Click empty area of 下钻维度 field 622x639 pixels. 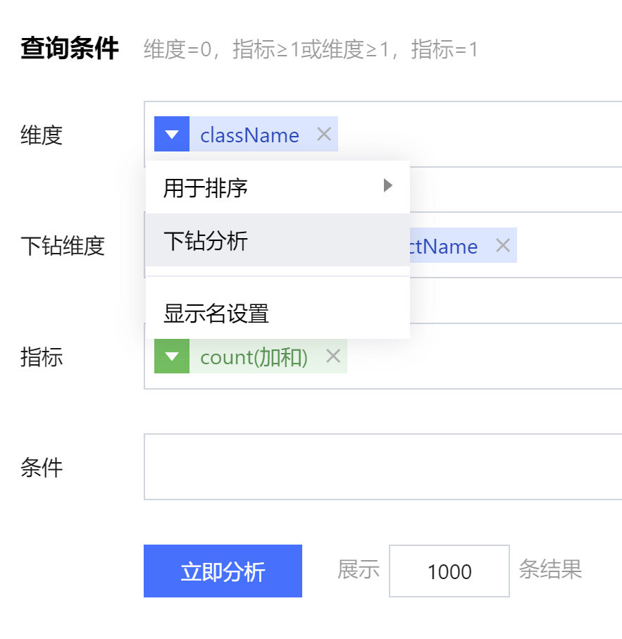(x=571, y=245)
